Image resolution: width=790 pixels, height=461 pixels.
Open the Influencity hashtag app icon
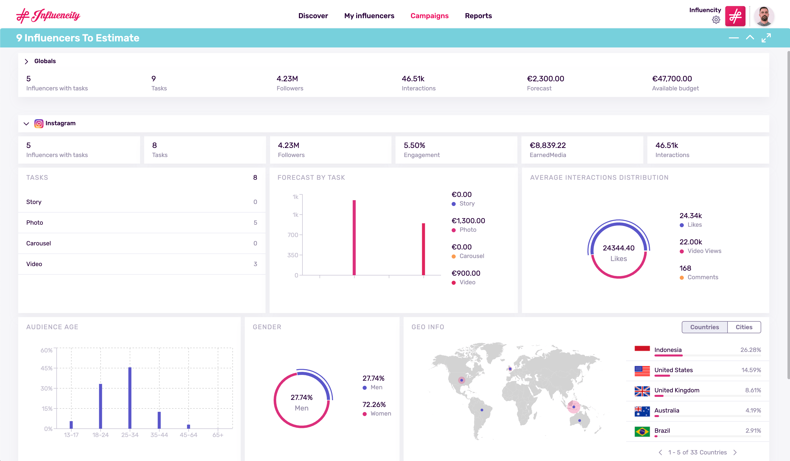point(735,16)
